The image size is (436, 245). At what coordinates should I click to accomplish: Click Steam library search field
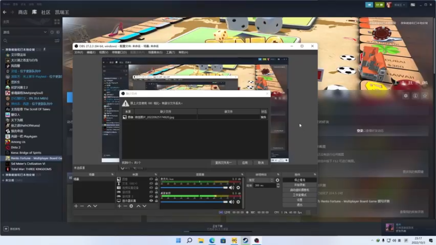28,41
